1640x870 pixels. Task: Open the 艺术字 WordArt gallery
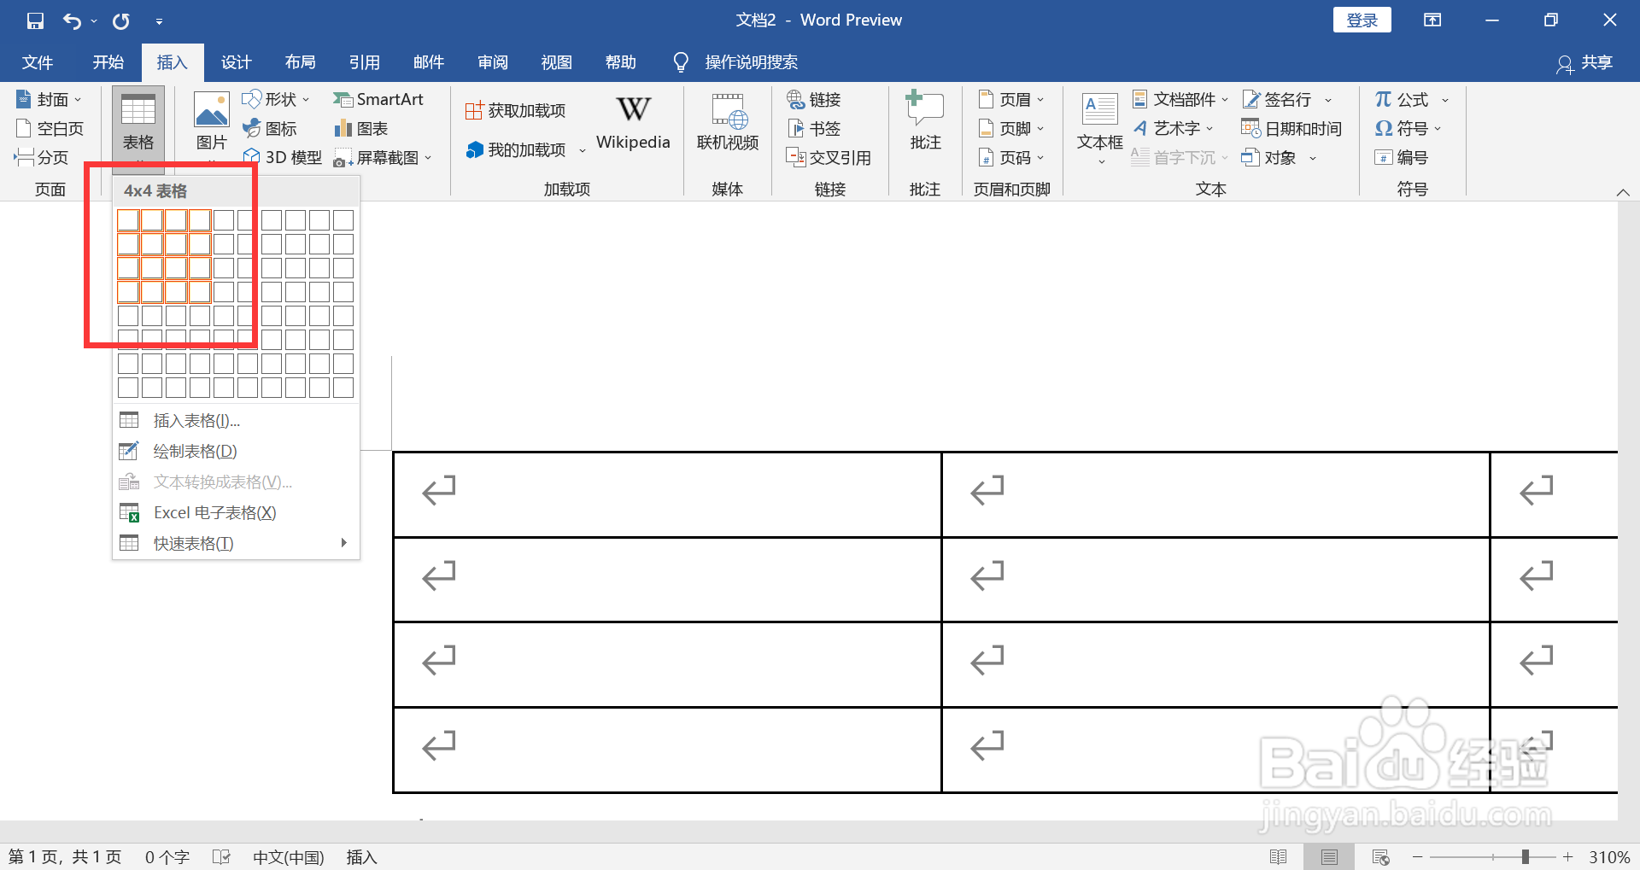pyautogui.click(x=1174, y=128)
